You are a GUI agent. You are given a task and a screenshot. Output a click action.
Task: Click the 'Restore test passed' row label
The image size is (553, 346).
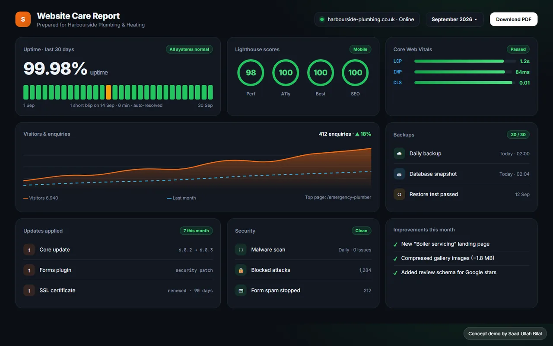[434, 194]
